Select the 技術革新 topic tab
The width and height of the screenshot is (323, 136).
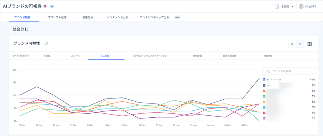(268, 56)
